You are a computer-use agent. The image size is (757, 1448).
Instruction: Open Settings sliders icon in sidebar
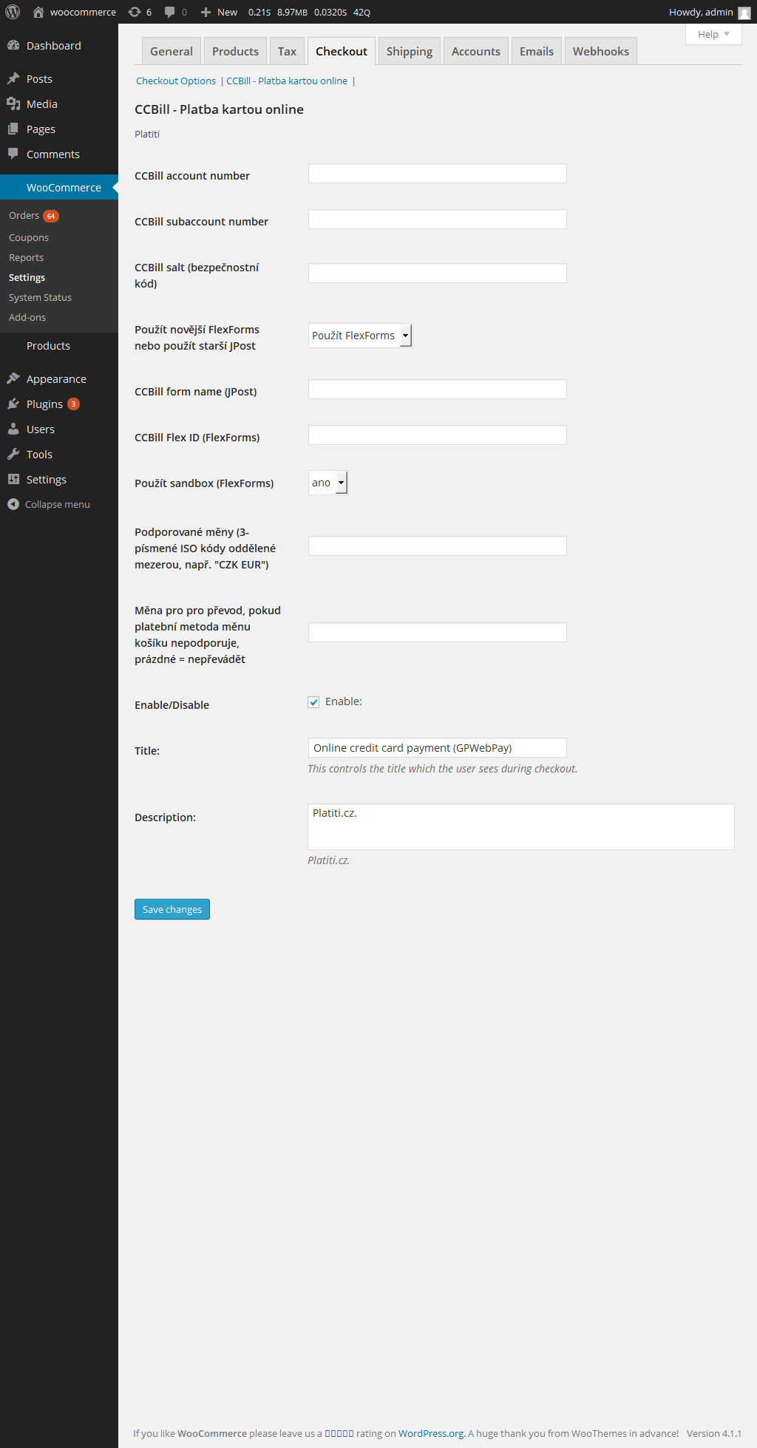13,479
